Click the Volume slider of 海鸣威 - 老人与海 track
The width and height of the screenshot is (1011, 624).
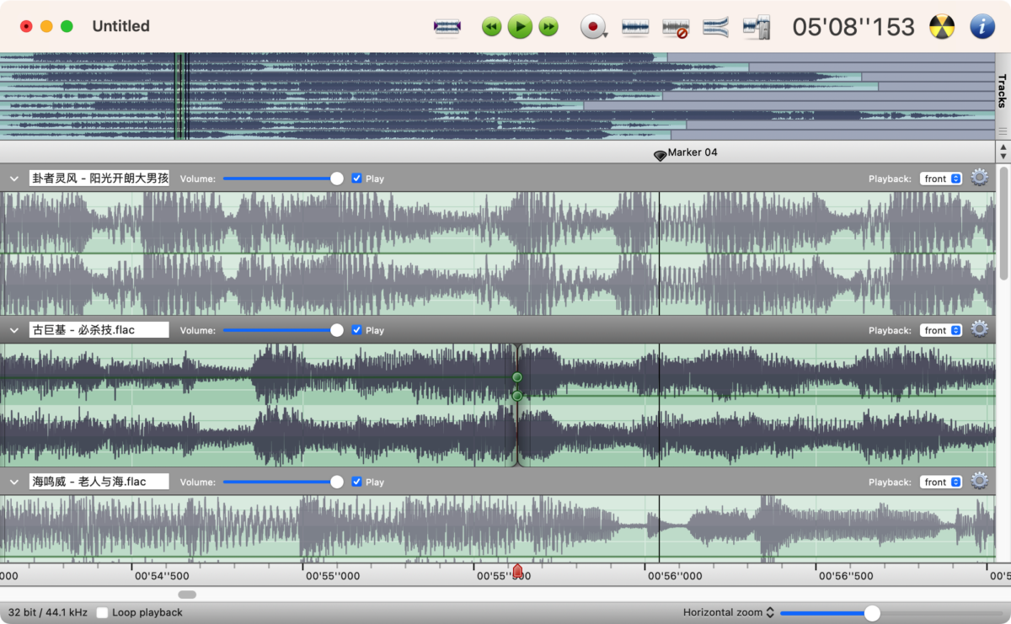283,482
